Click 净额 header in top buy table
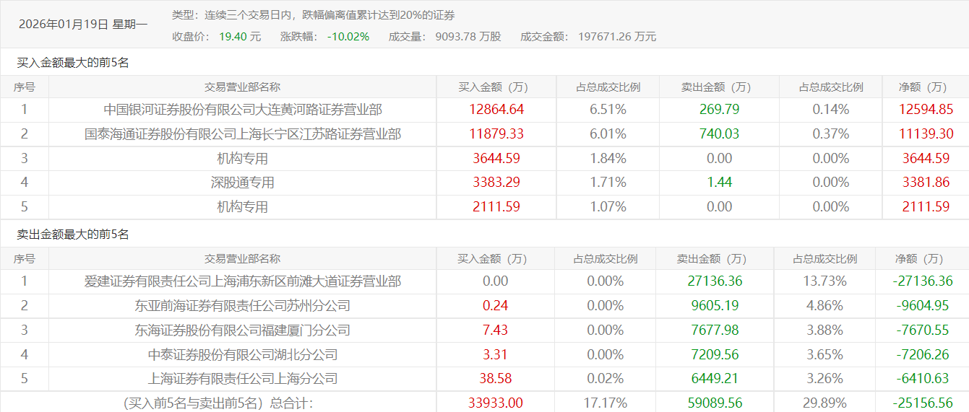The width and height of the screenshot is (969, 412). pyautogui.click(x=926, y=87)
